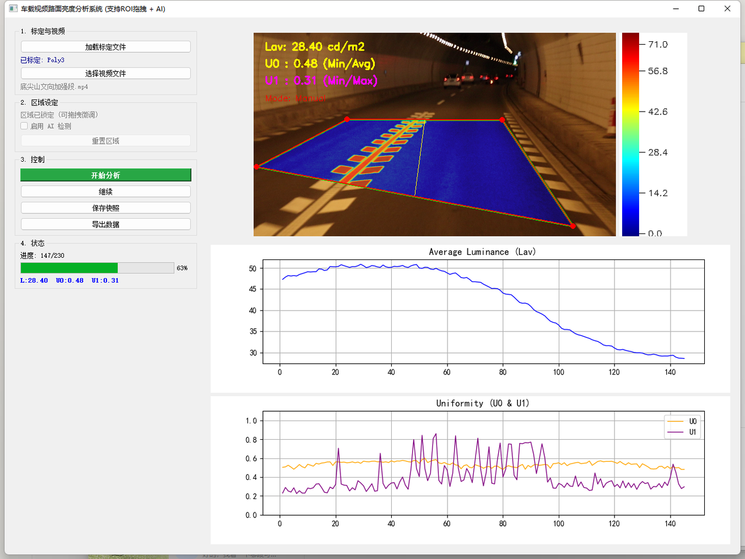Click the Average Luminance chart title
The height and width of the screenshot is (559, 745).
(x=482, y=252)
